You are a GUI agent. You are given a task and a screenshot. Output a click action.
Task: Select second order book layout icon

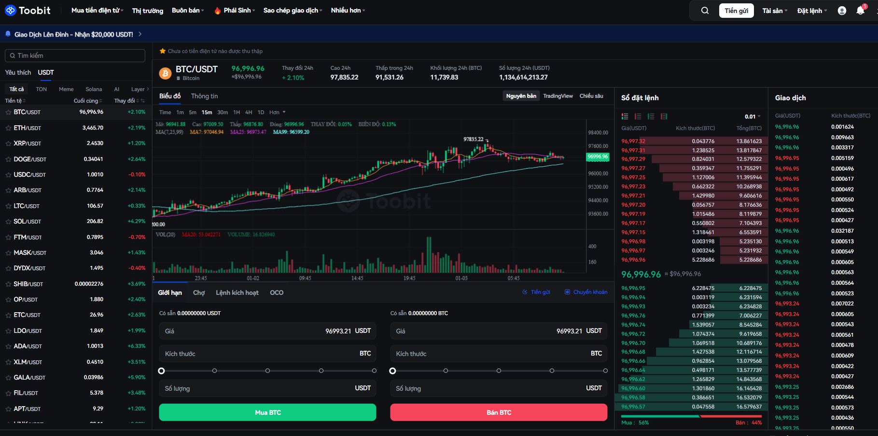(638, 116)
